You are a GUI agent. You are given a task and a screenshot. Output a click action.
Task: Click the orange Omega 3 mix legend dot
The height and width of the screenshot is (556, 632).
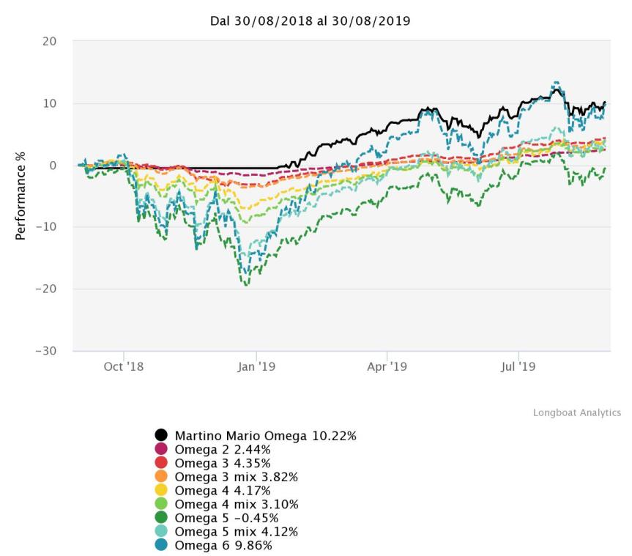(161, 477)
